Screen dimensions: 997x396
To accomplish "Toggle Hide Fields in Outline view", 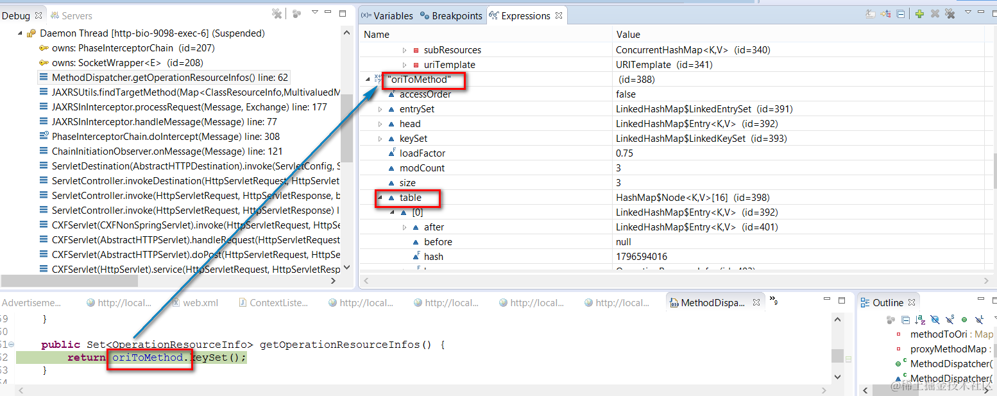I will (935, 320).
